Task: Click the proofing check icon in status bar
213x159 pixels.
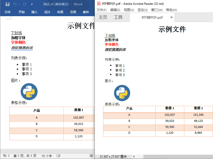Action: pyautogui.click(x=58, y=156)
